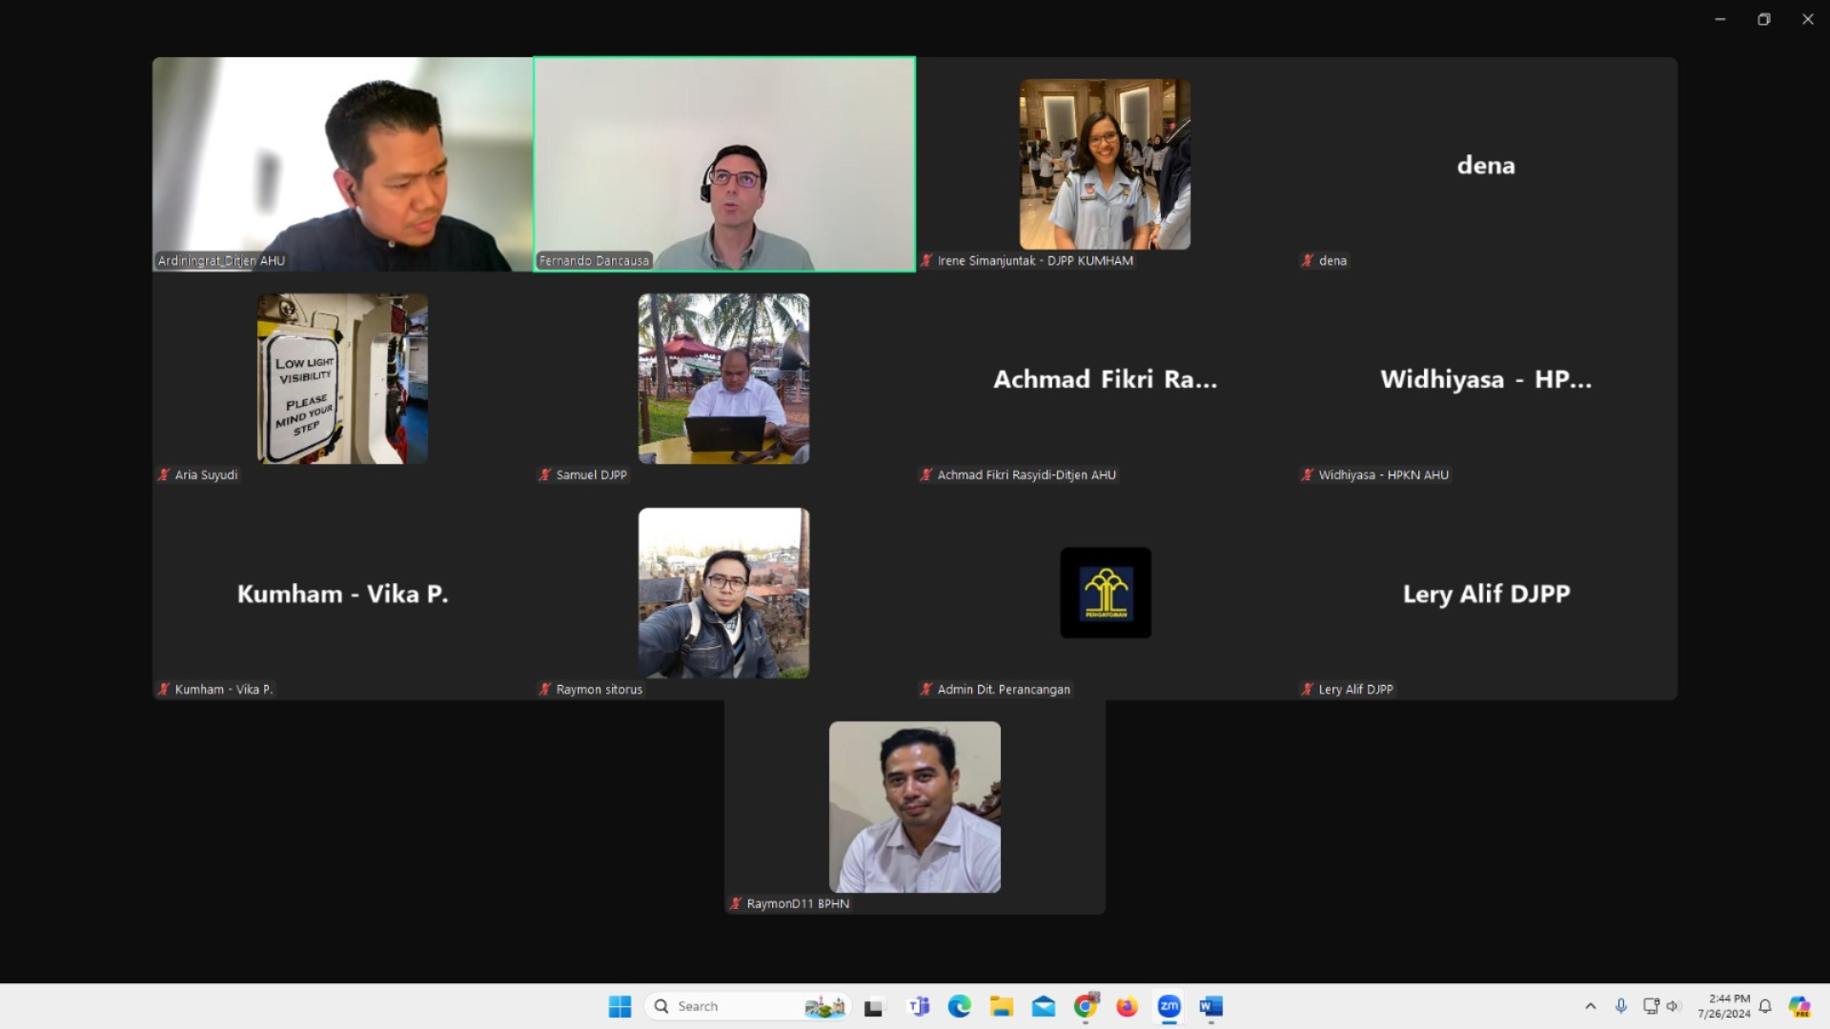Click muted mic icon beside Achmad Fikri Rasyidi
Image resolution: width=1830 pixels, height=1029 pixels.
pyautogui.click(x=926, y=474)
